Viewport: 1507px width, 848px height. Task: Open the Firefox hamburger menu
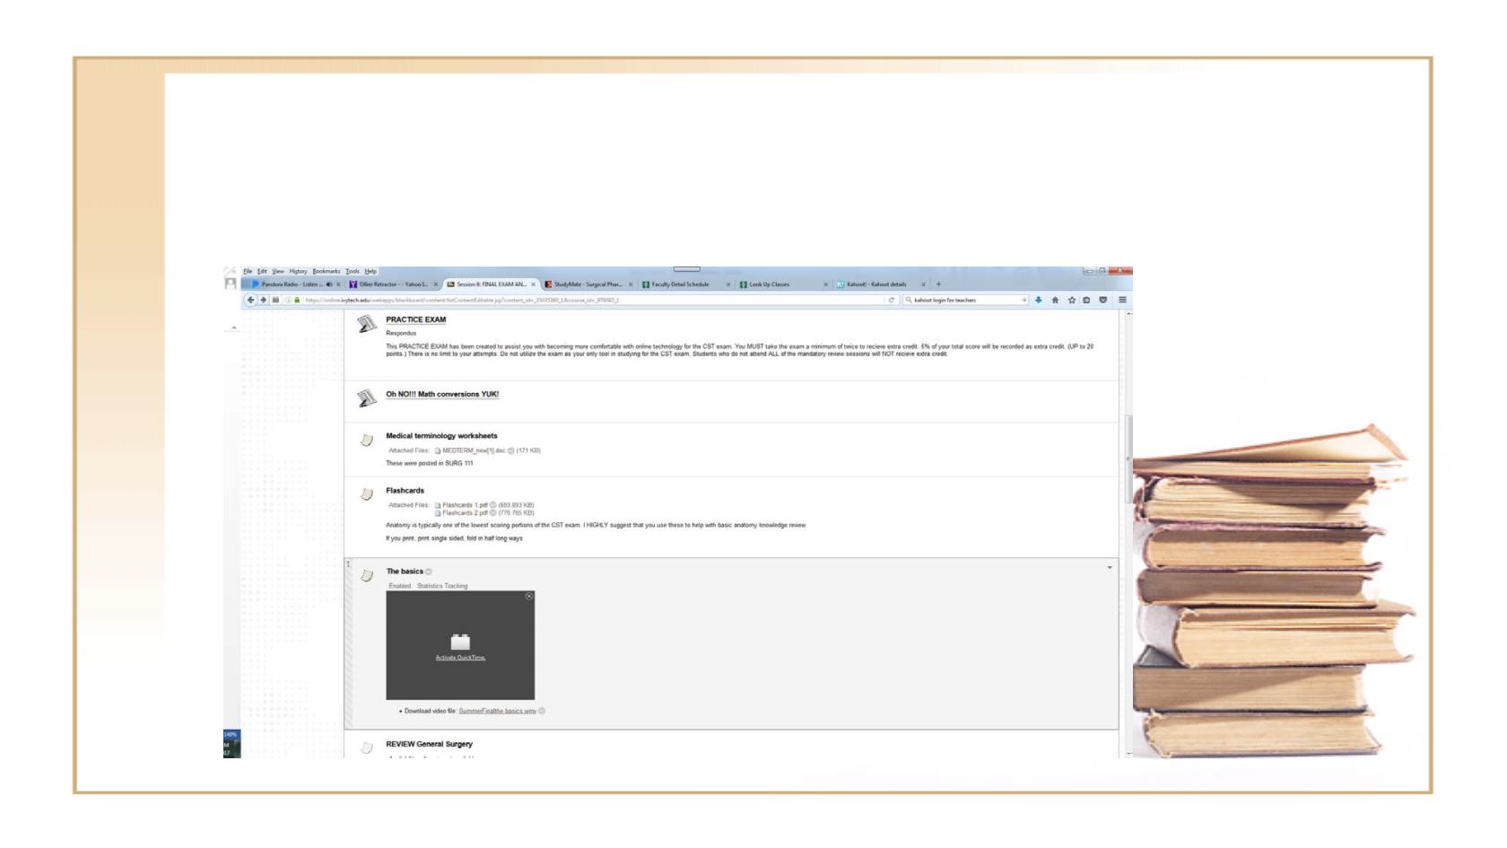coord(1122,300)
